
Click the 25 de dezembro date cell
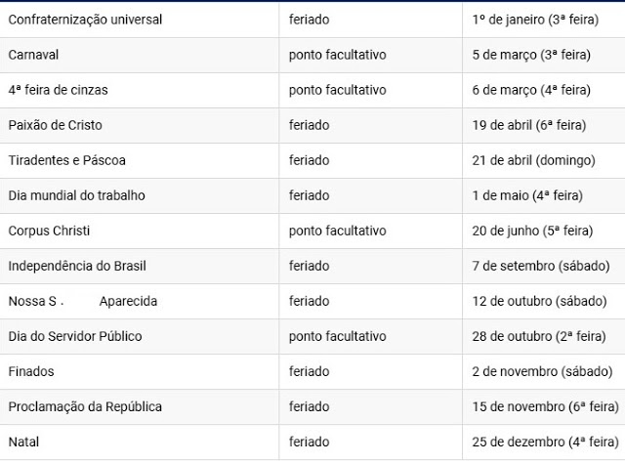tap(543, 442)
